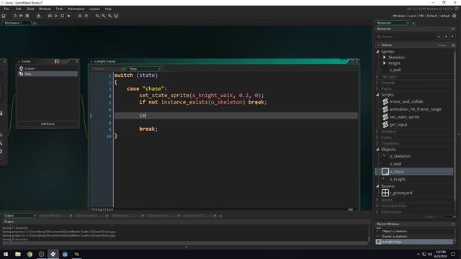Open the get_input script
Image resolution: width=461 pixels, height=259 pixels.
pyautogui.click(x=398, y=124)
